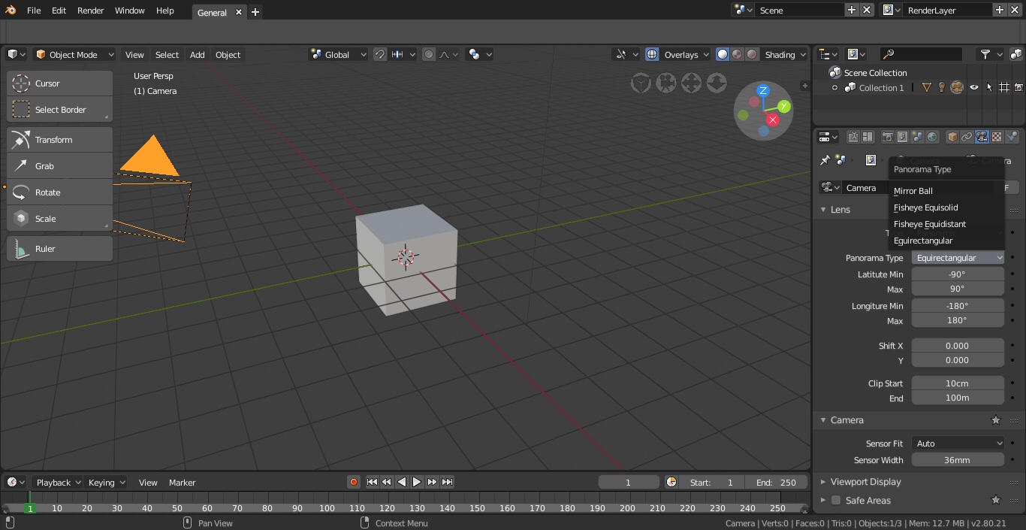Open the Object Mode dropdown
Screen dimensions: 1026x530
click(x=74, y=54)
